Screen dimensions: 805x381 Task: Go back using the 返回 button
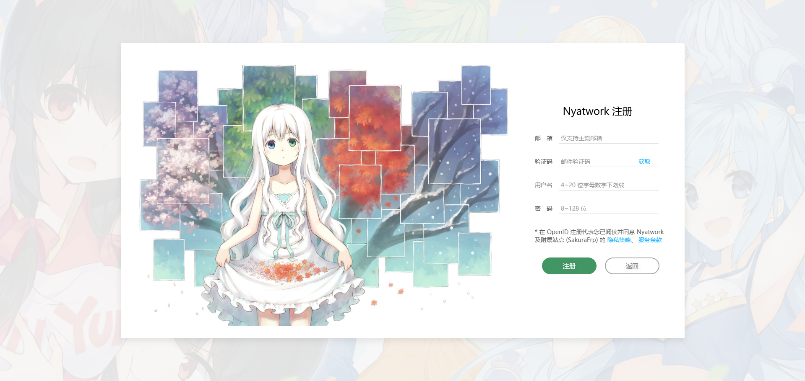[x=632, y=266]
